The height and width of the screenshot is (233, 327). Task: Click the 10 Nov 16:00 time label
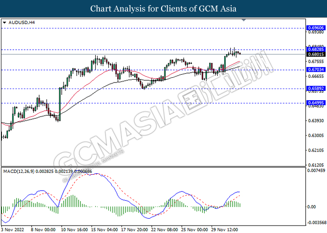(74, 230)
